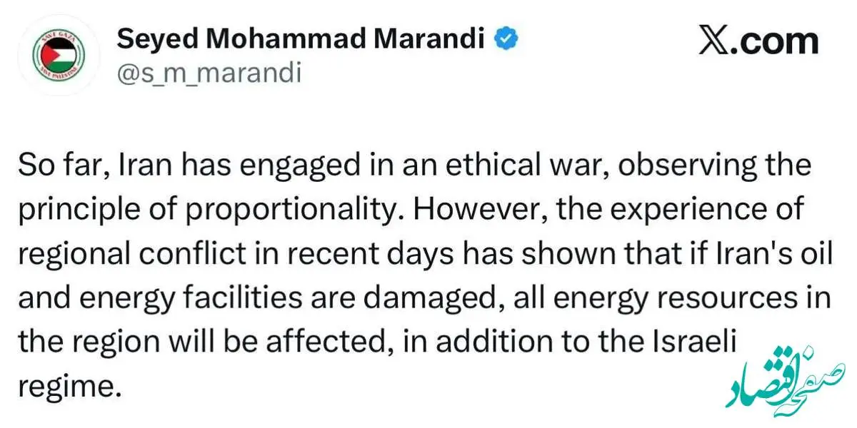
Task: Open the Save Gaza profile avatar
Action: pyautogui.click(x=58, y=56)
